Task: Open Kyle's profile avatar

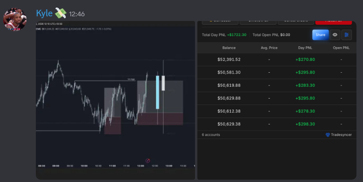Action: coord(15,19)
